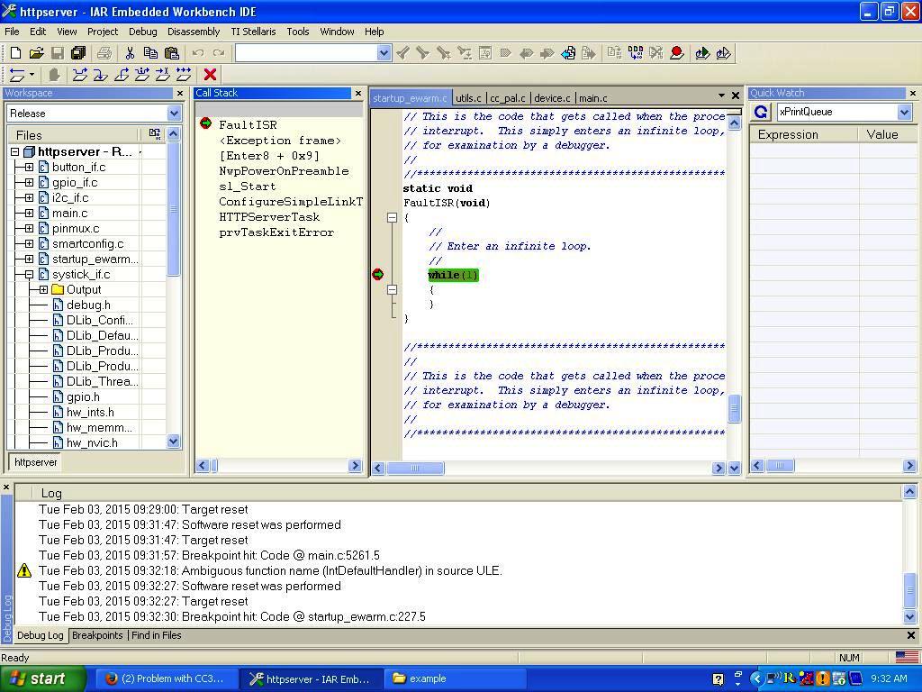Open the Project menu
The image size is (922, 692).
click(103, 32)
